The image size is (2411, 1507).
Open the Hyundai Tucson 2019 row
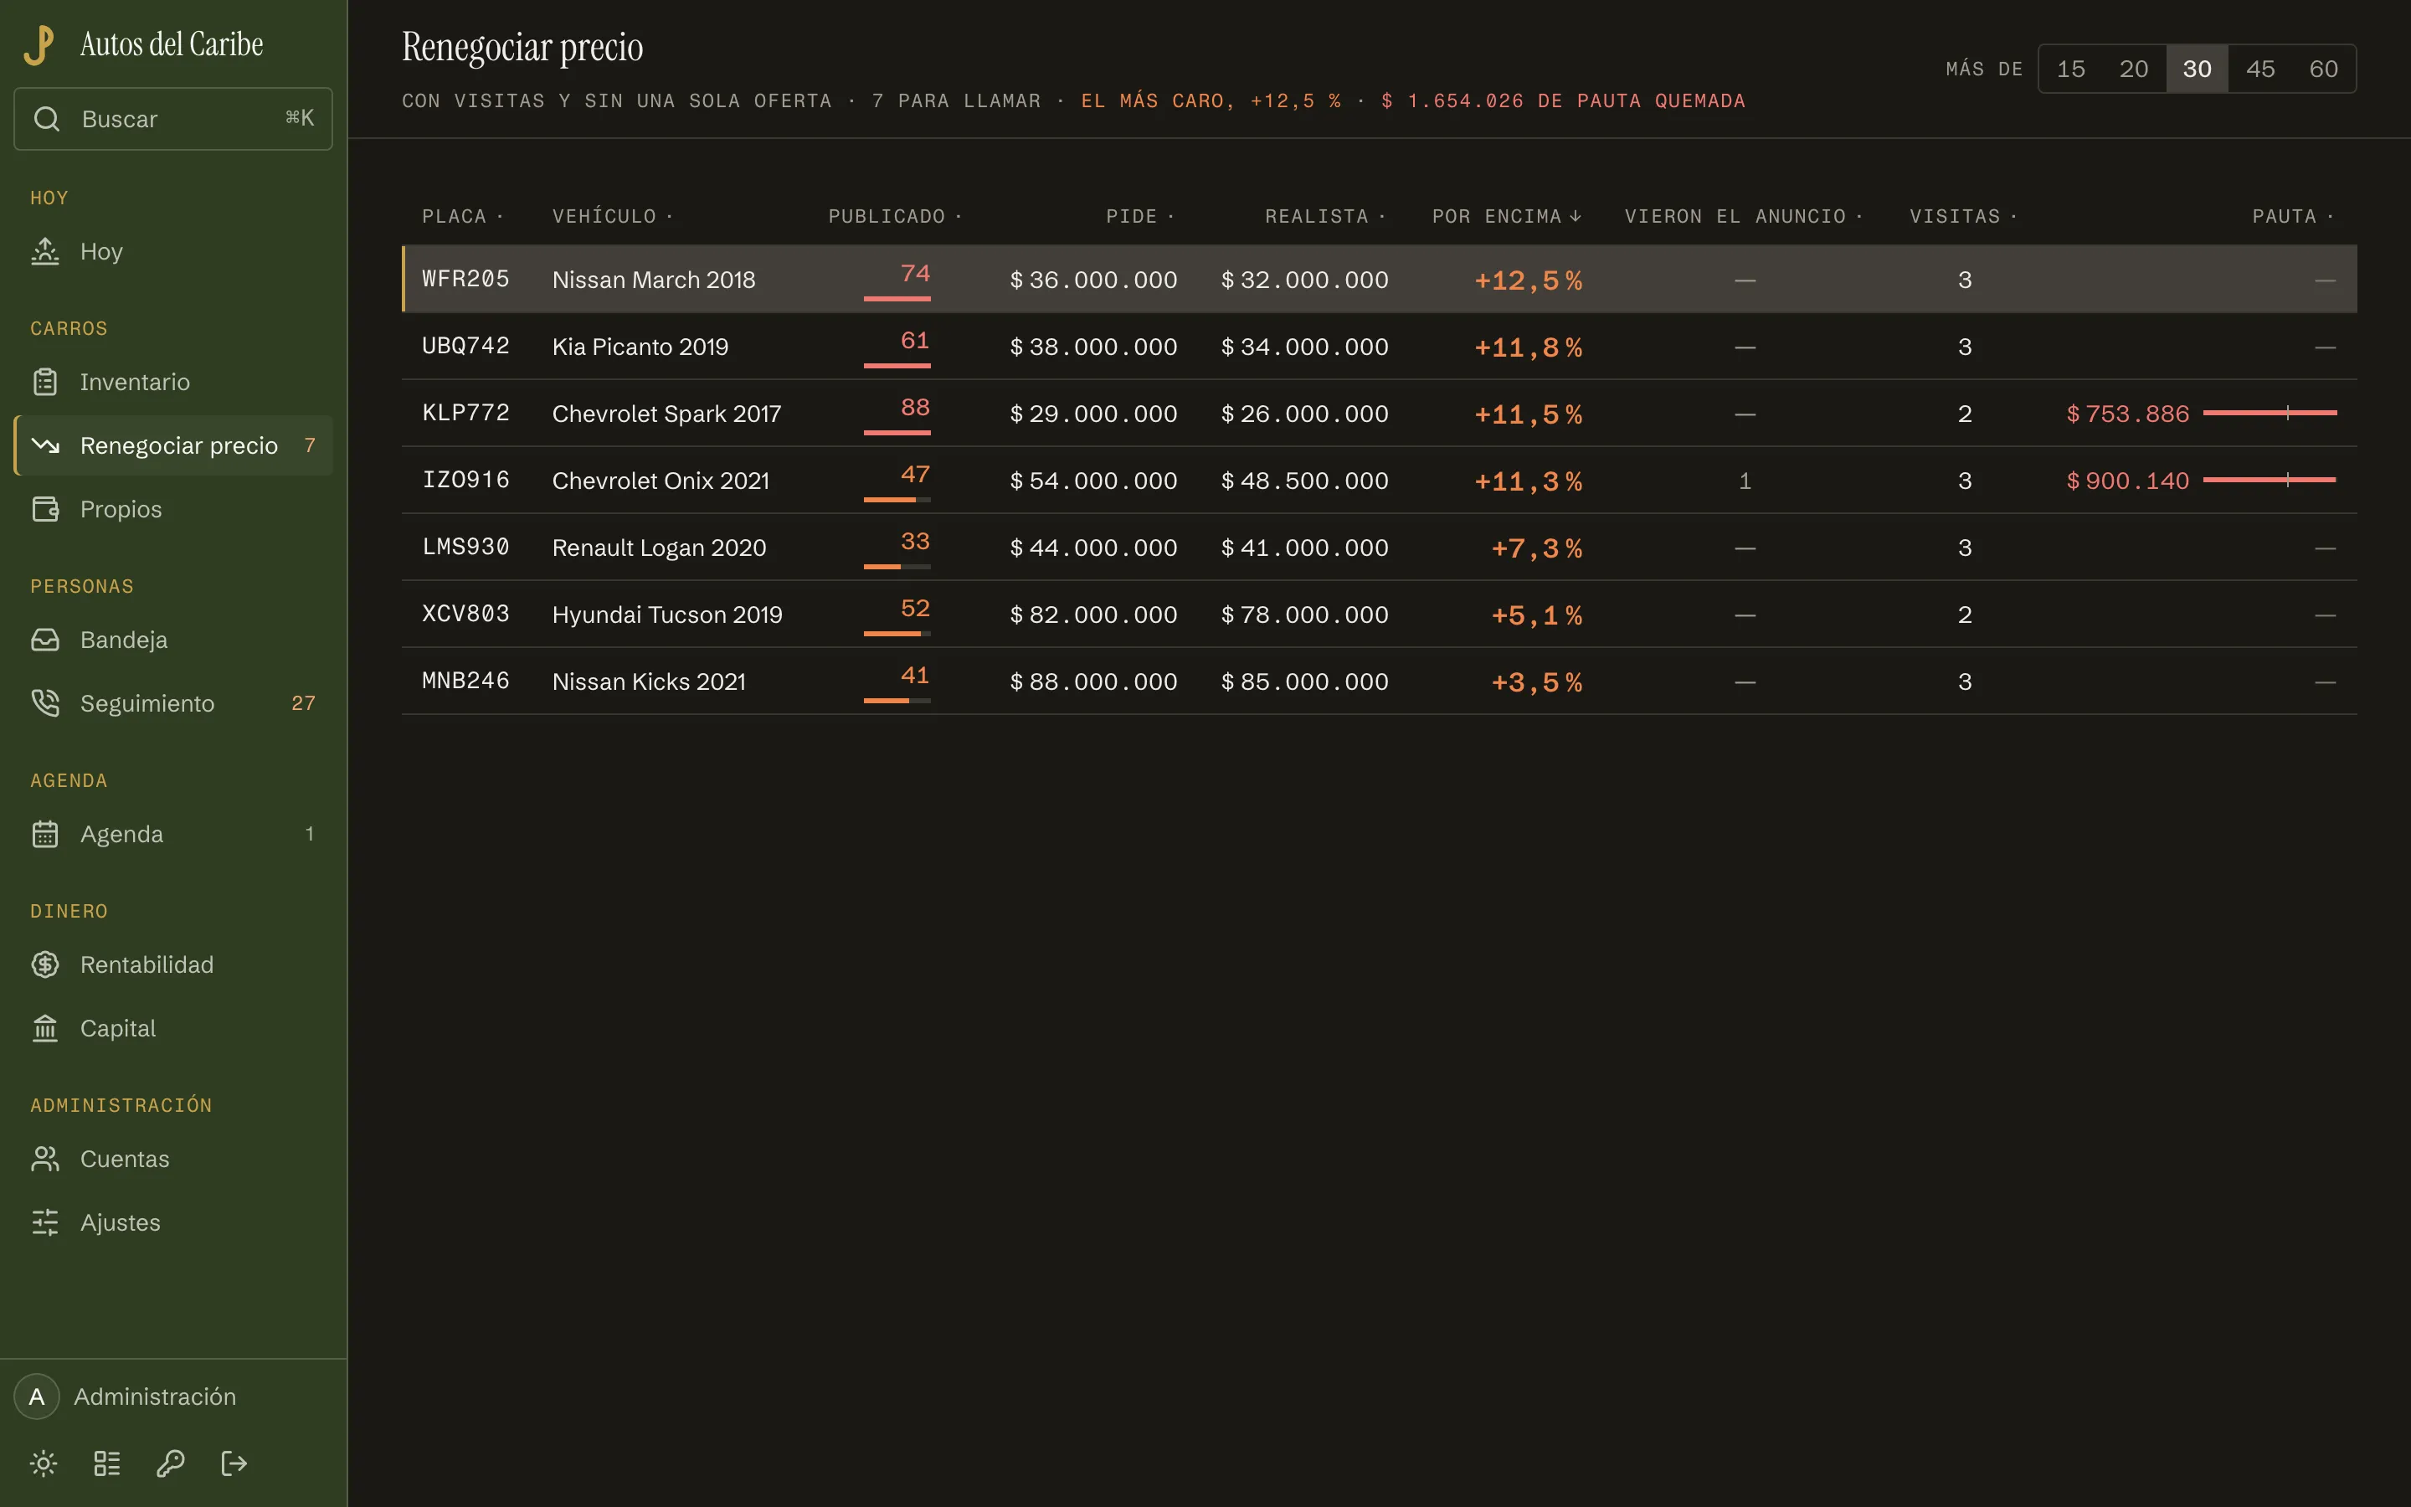click(1379, 614)
